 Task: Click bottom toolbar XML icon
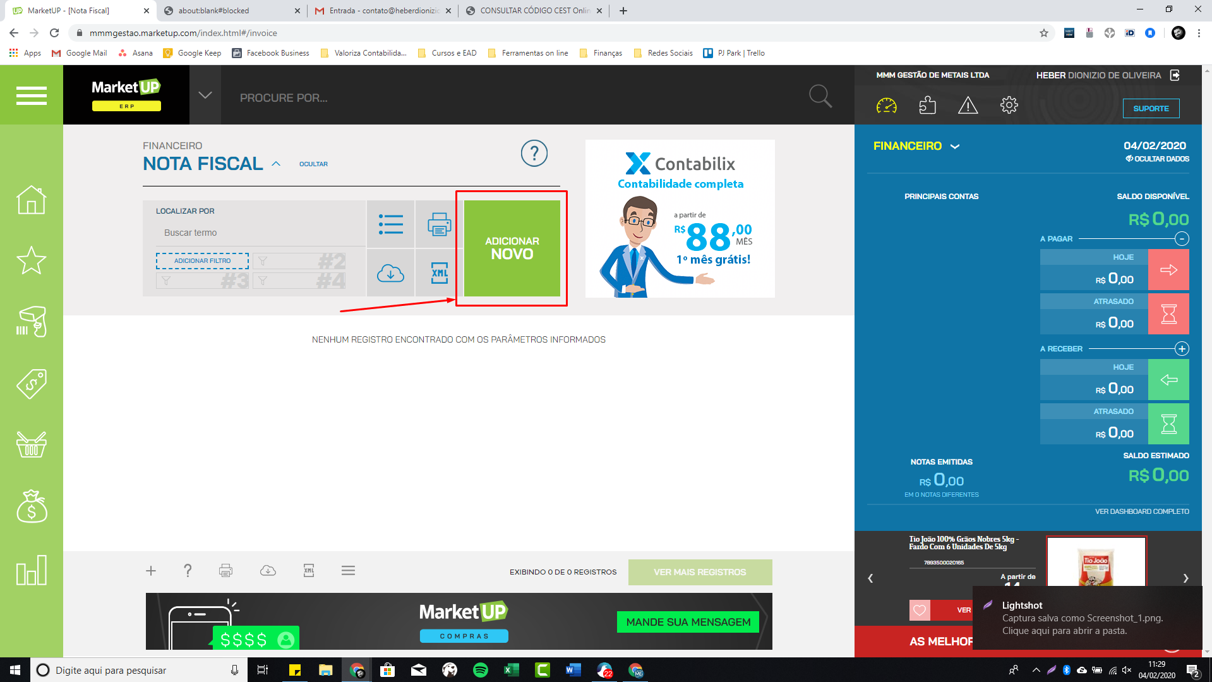tap(309, 571)
